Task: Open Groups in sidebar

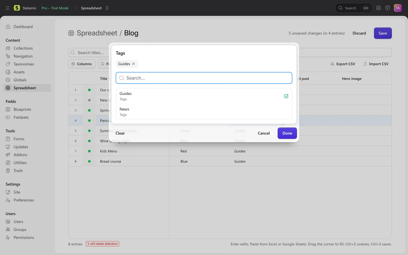Action: [x=27, y=229]
